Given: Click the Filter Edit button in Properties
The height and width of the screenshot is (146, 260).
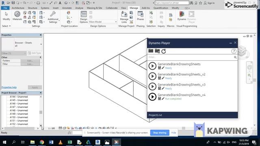Looking at the screenshot, I should 30,64.
